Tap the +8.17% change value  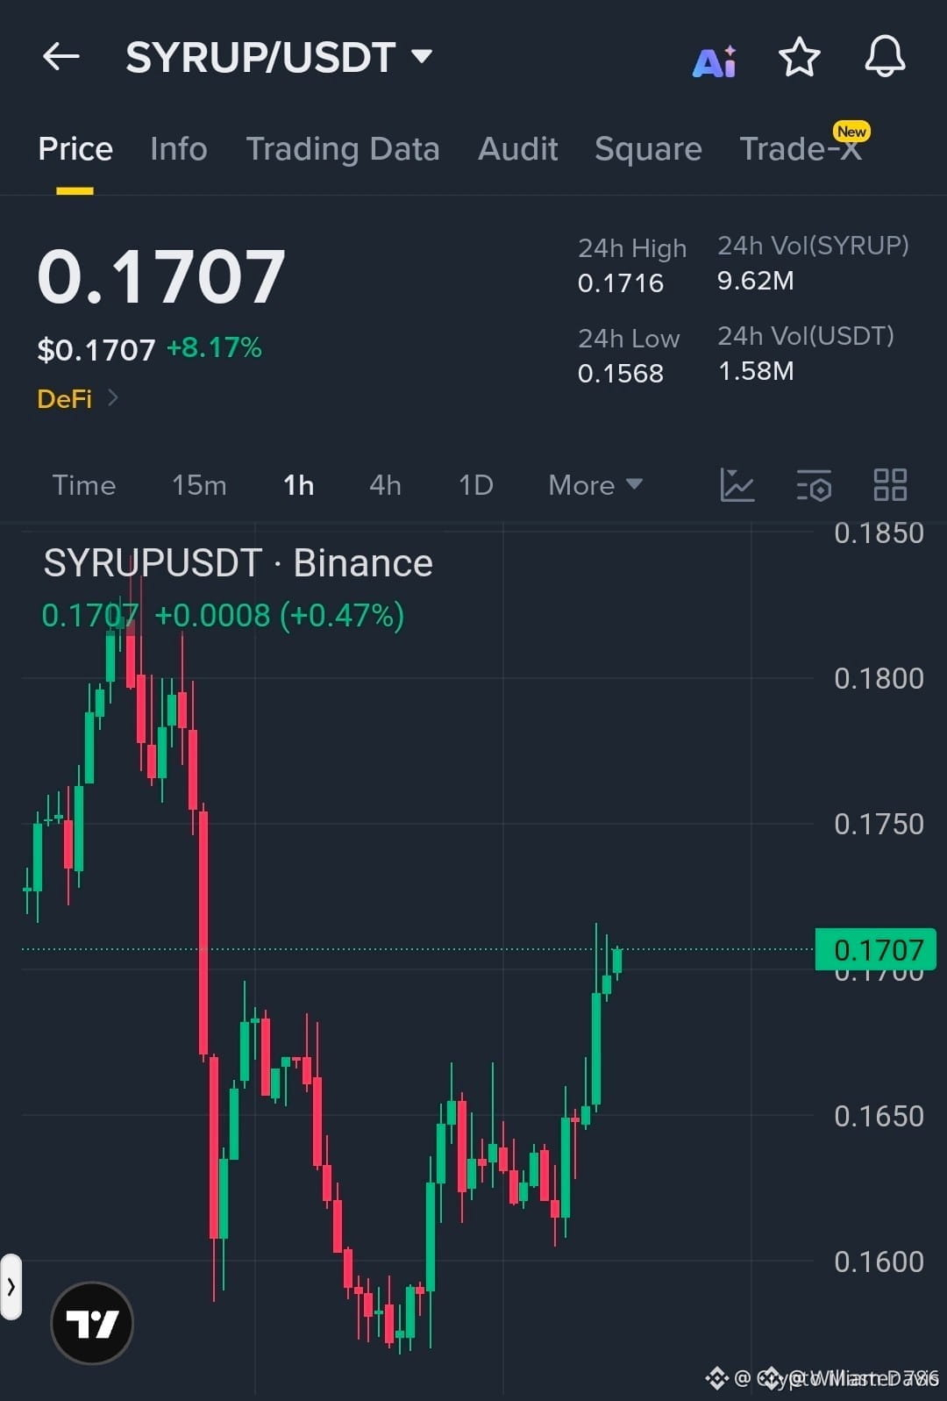(x=214, y=348)
